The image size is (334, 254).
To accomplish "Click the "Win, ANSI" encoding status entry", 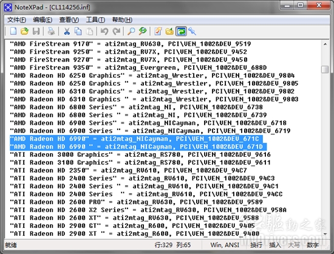I will 225,245.
